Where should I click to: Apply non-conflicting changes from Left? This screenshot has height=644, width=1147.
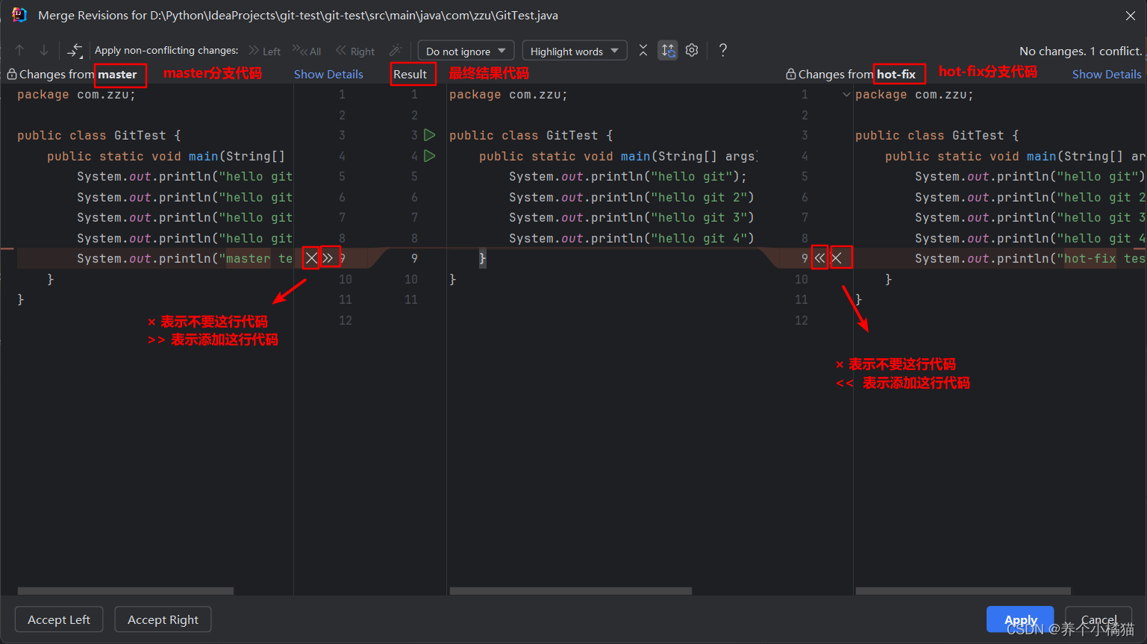click(x=265, y=51)
